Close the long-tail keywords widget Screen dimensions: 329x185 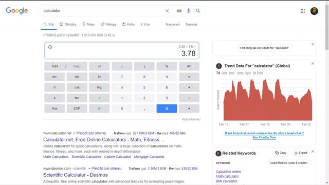tap(313, 44)
